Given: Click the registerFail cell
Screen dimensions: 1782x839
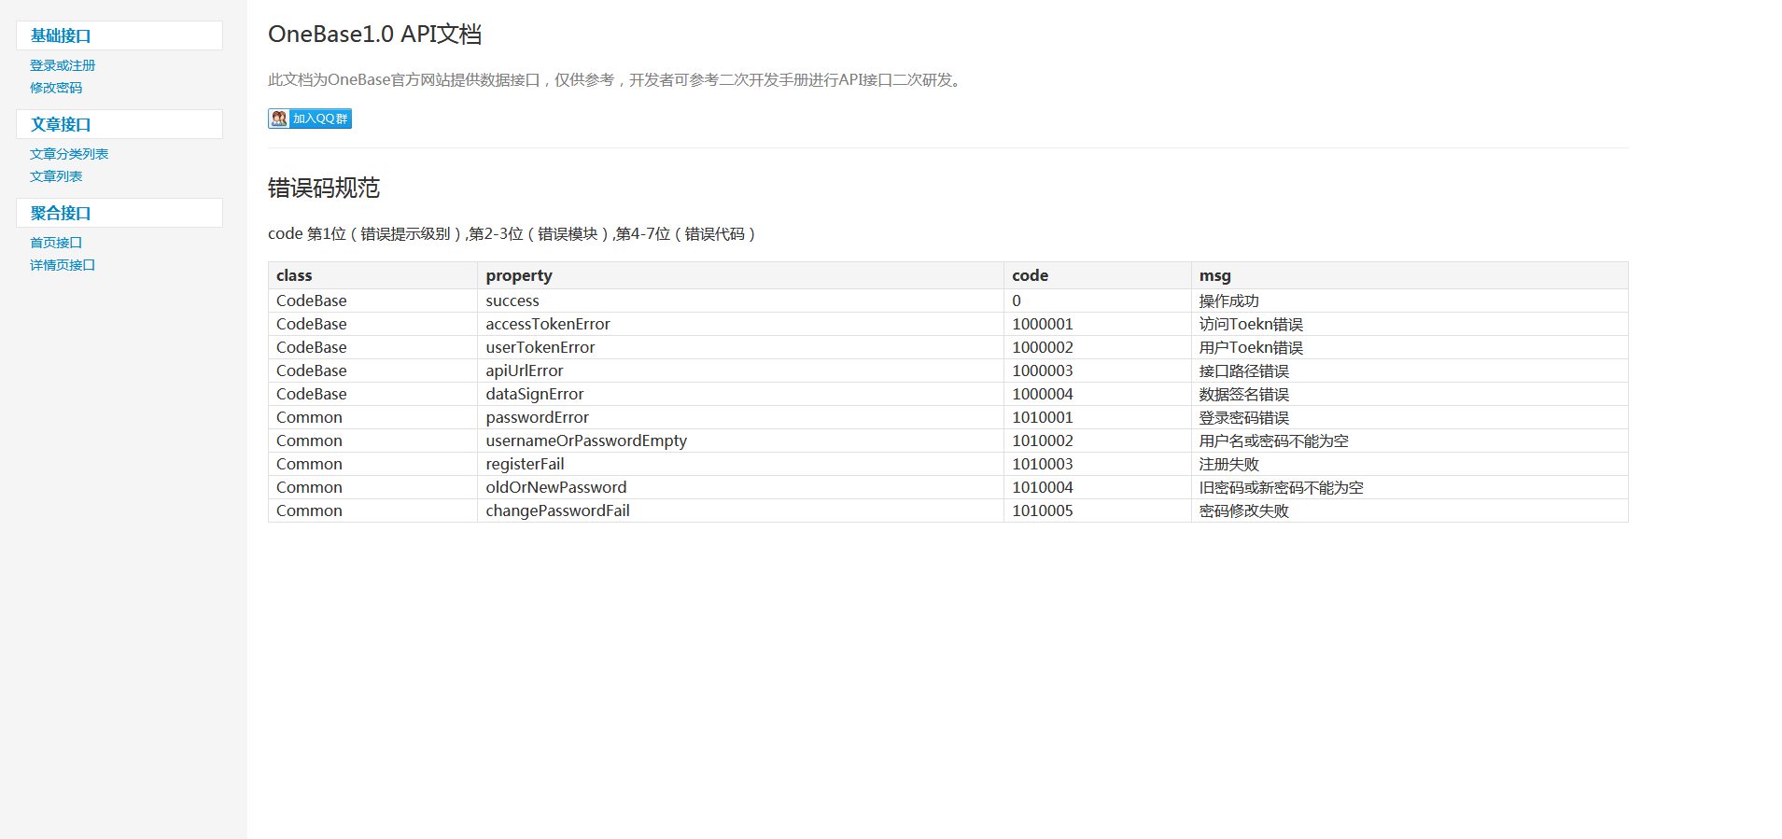Looking at the screenshot, I should (740, 464).
